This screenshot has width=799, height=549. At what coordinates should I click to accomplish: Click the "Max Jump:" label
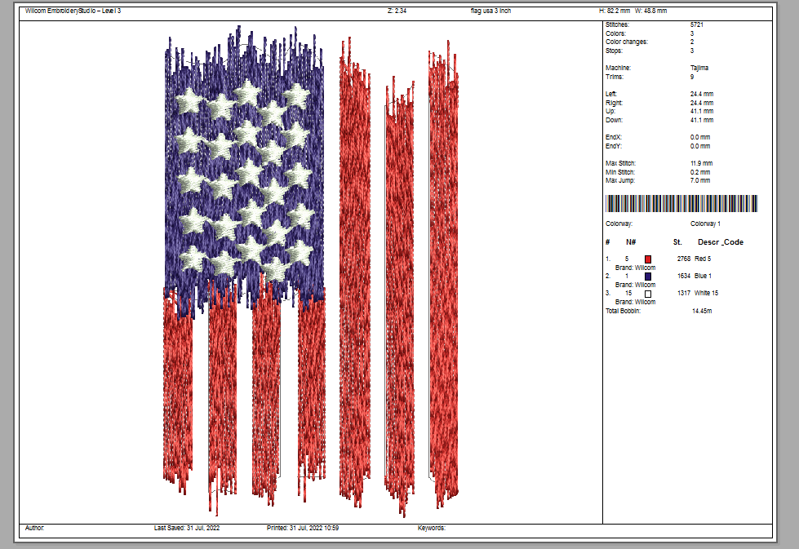(620, 180)
